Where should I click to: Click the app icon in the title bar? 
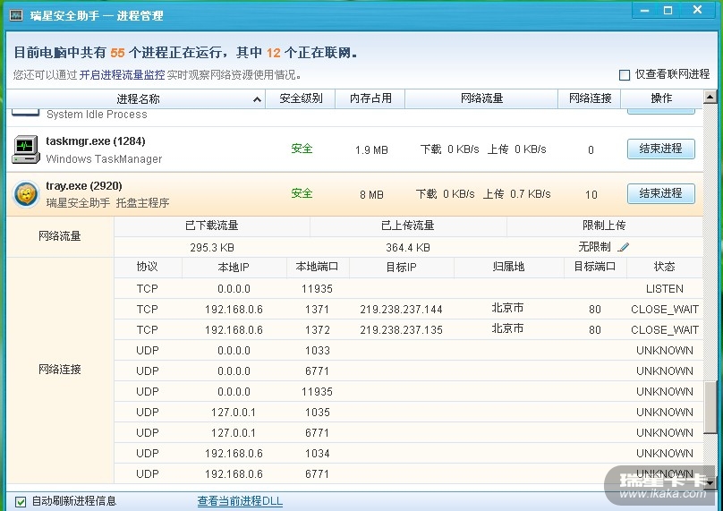coord(16,14)
